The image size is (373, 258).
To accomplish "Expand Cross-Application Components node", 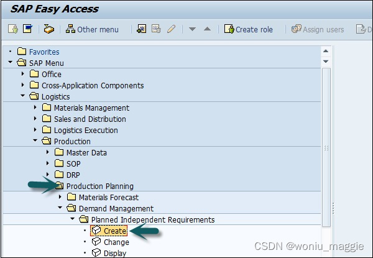I will (x=23, y=85).
